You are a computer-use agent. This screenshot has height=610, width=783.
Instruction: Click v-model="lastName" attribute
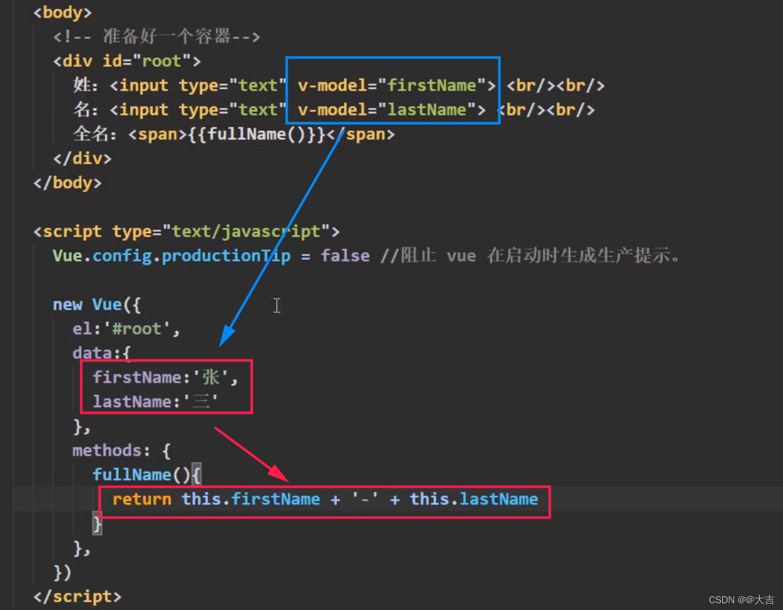click(386, 110)
